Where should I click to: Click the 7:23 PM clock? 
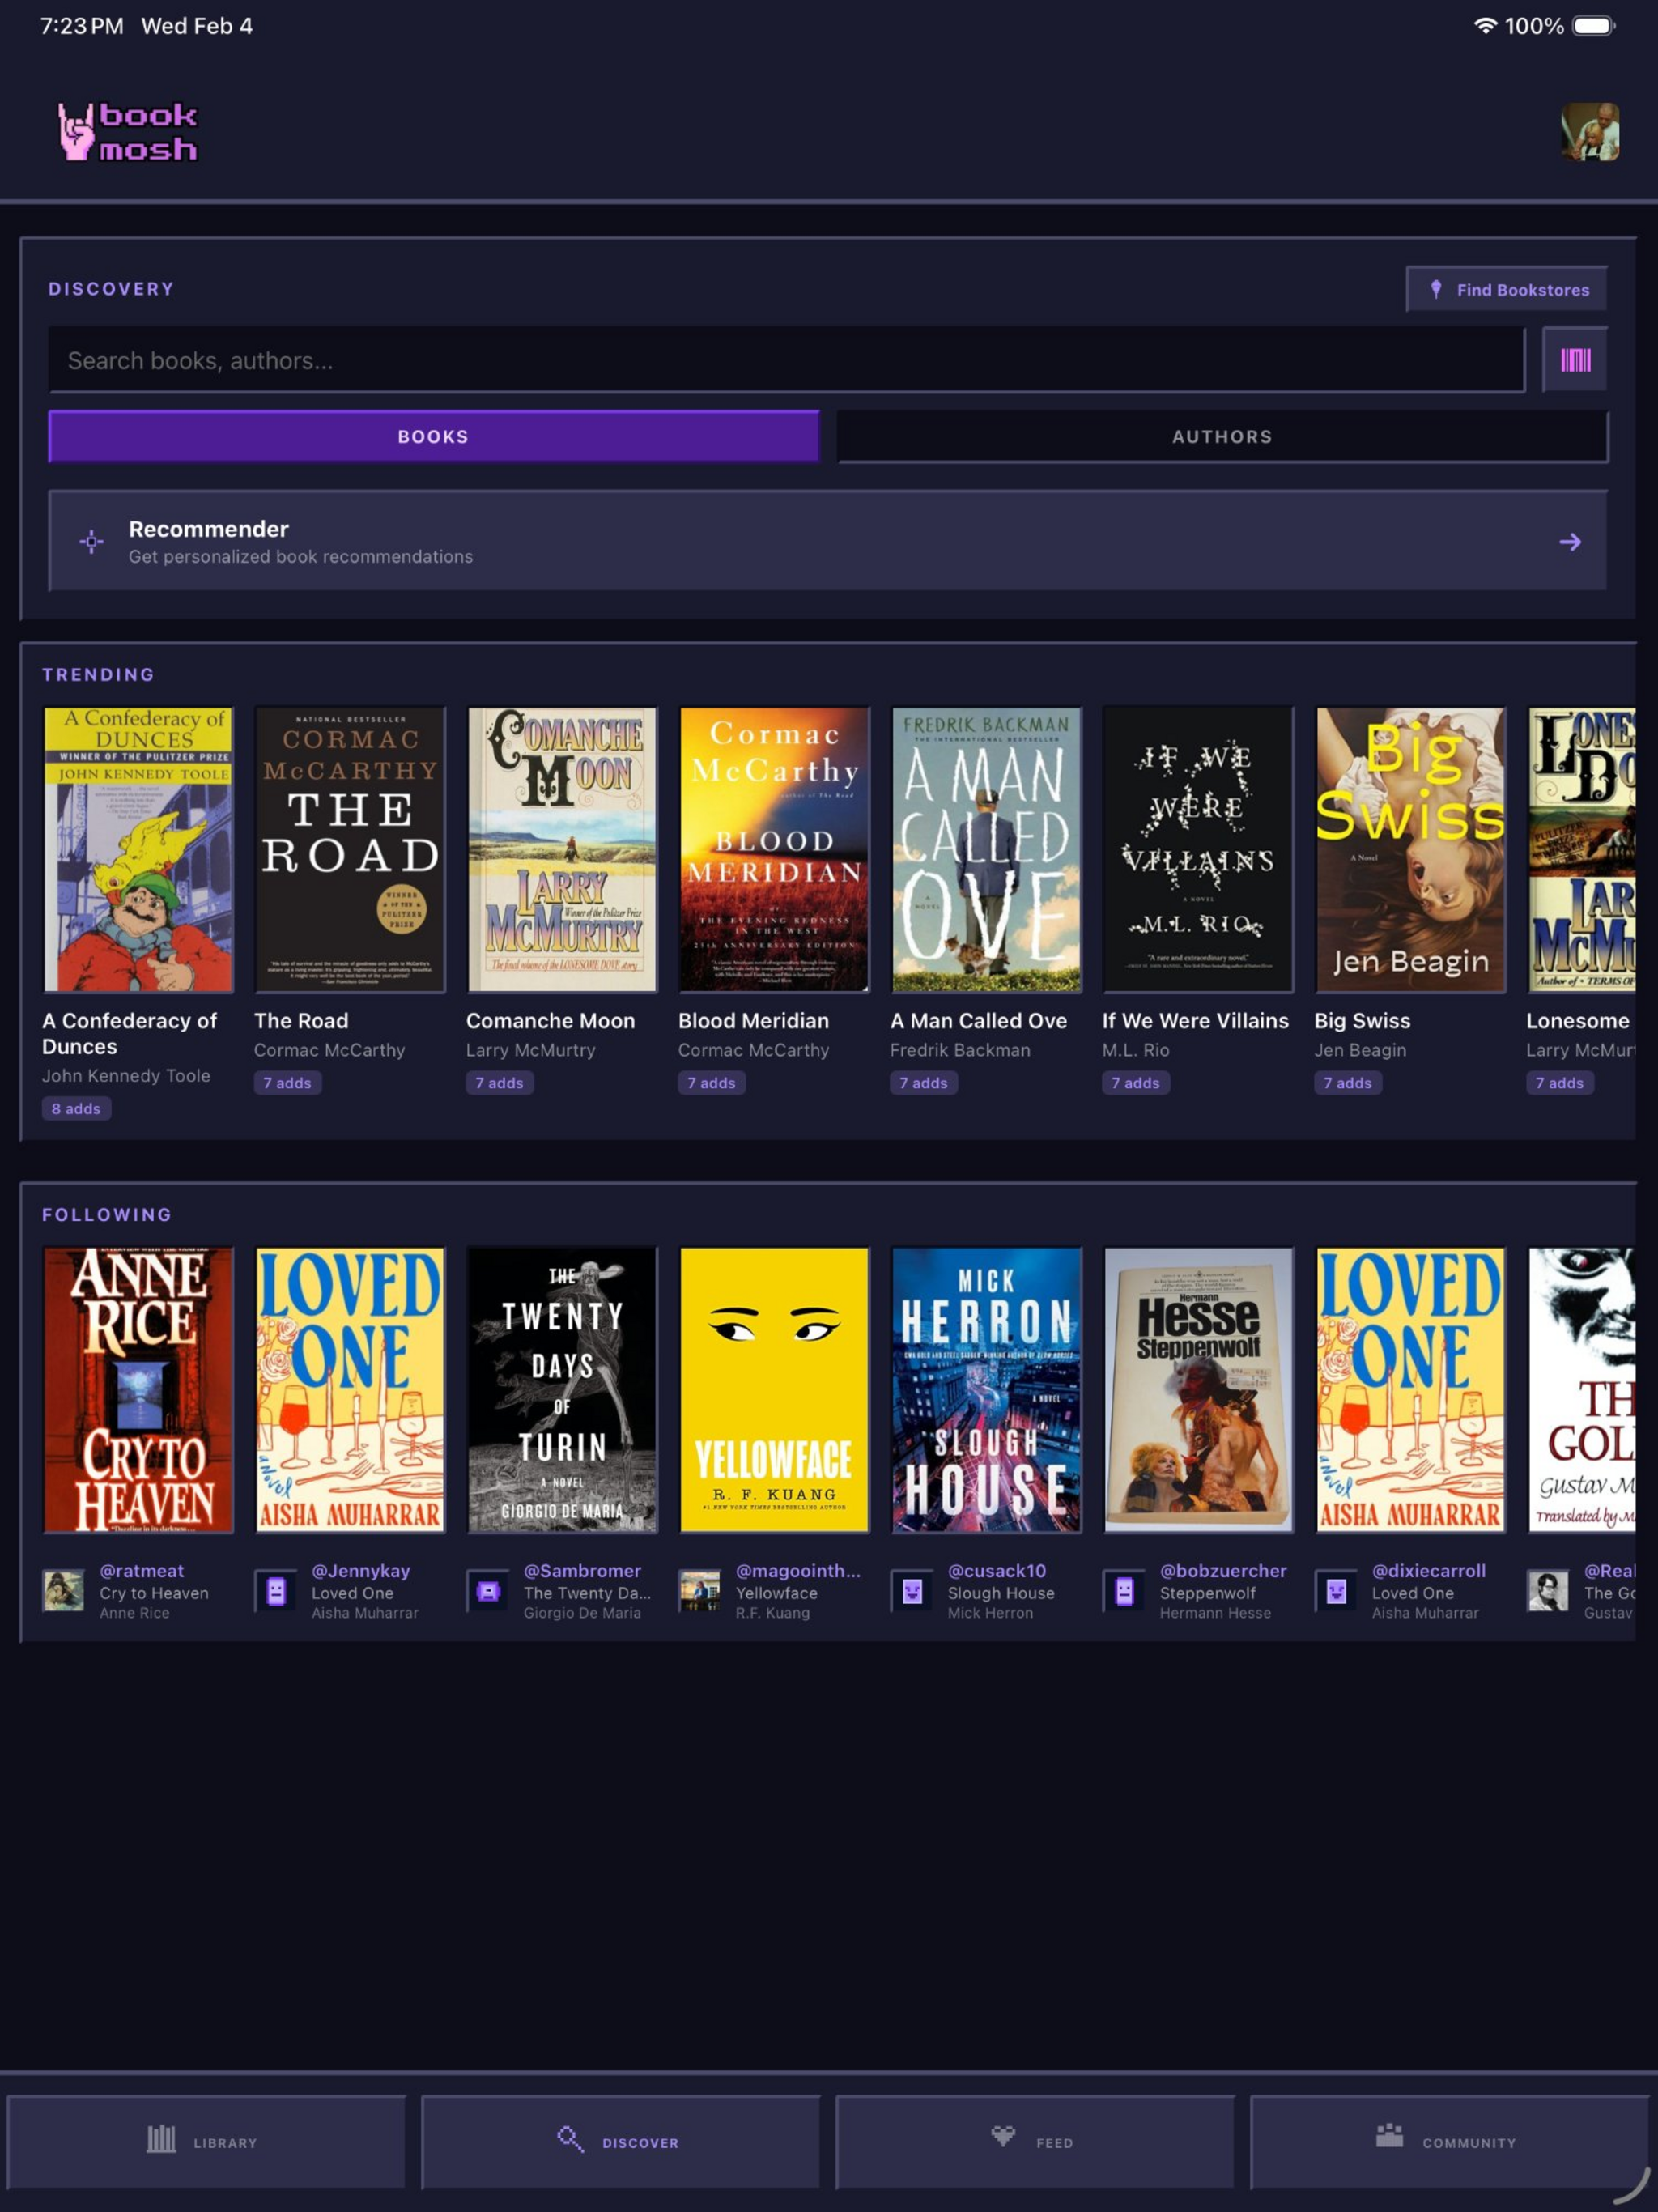(82, 26)
